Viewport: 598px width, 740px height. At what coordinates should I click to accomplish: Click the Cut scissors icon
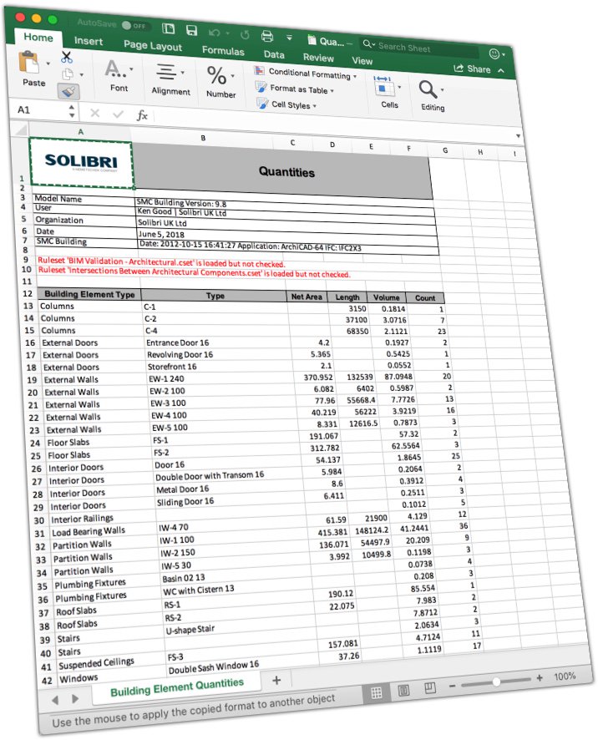[67, 57]
